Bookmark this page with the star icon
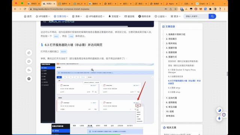 175,9
